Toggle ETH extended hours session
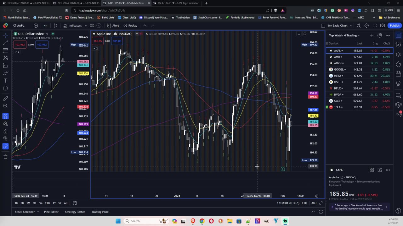 [x=304, y=203]
